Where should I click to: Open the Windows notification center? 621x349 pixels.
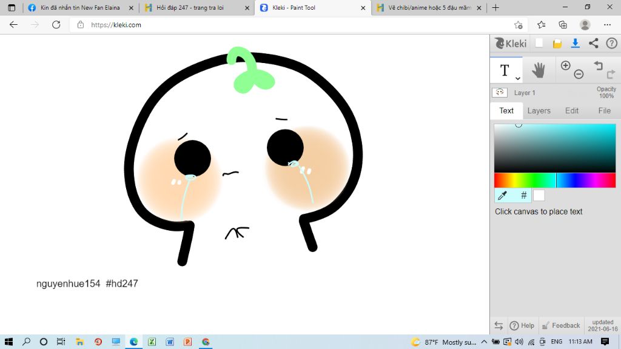[605, 342]
